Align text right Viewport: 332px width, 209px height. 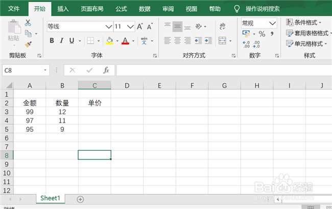(x=187, y=40)
